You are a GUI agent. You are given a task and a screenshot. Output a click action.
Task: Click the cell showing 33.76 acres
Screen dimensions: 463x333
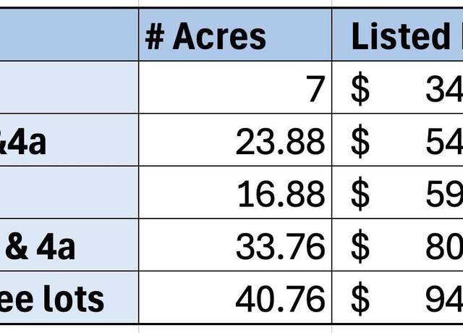coord(235,245)
